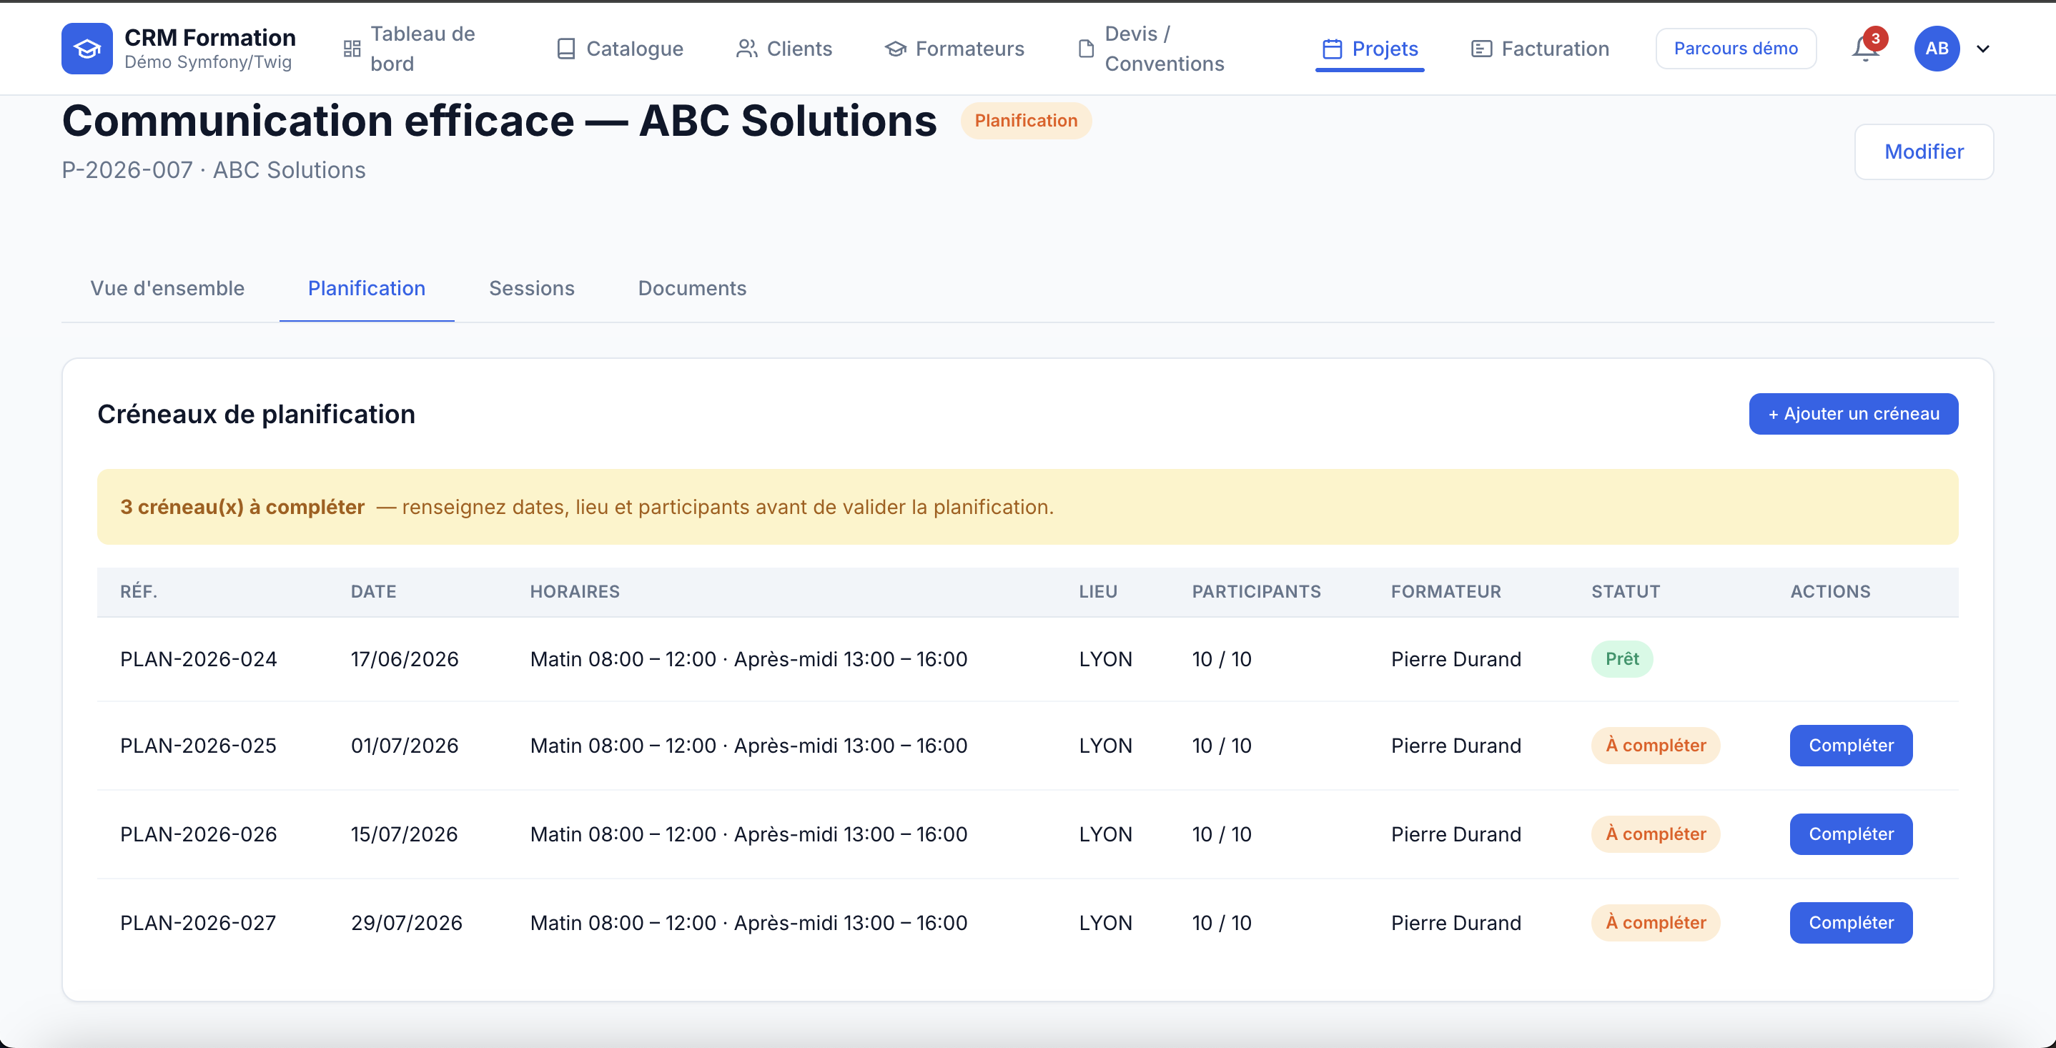Click the Devis / Conventions document icon
This screenshot has height=1048, width=2056.
click(x=1085, y=49)
